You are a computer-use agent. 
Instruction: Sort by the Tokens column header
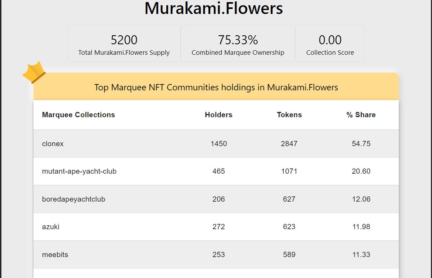pyautogui.click(x=289, y=115)
